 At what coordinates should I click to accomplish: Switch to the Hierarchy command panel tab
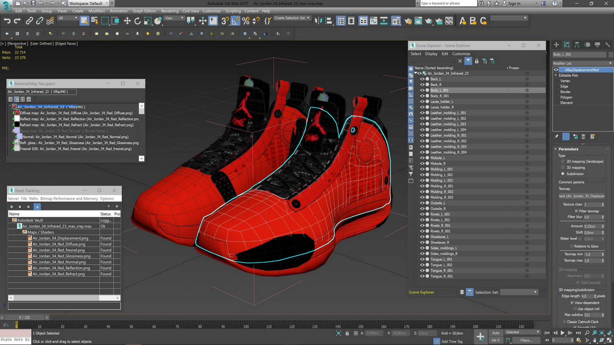pyautogui.click(x=577, y=45)
